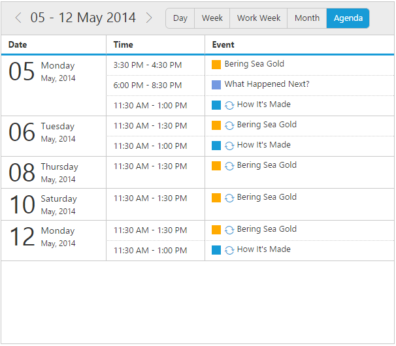Click recurrence icon on Monday 12 How It's Made

(x=229, y=250)
